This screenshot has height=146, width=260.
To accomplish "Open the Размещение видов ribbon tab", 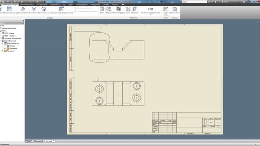I will (10, 4).
